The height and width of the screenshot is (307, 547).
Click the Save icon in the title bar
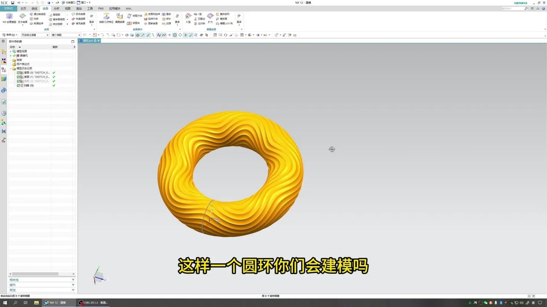click(x=13, y=3)
